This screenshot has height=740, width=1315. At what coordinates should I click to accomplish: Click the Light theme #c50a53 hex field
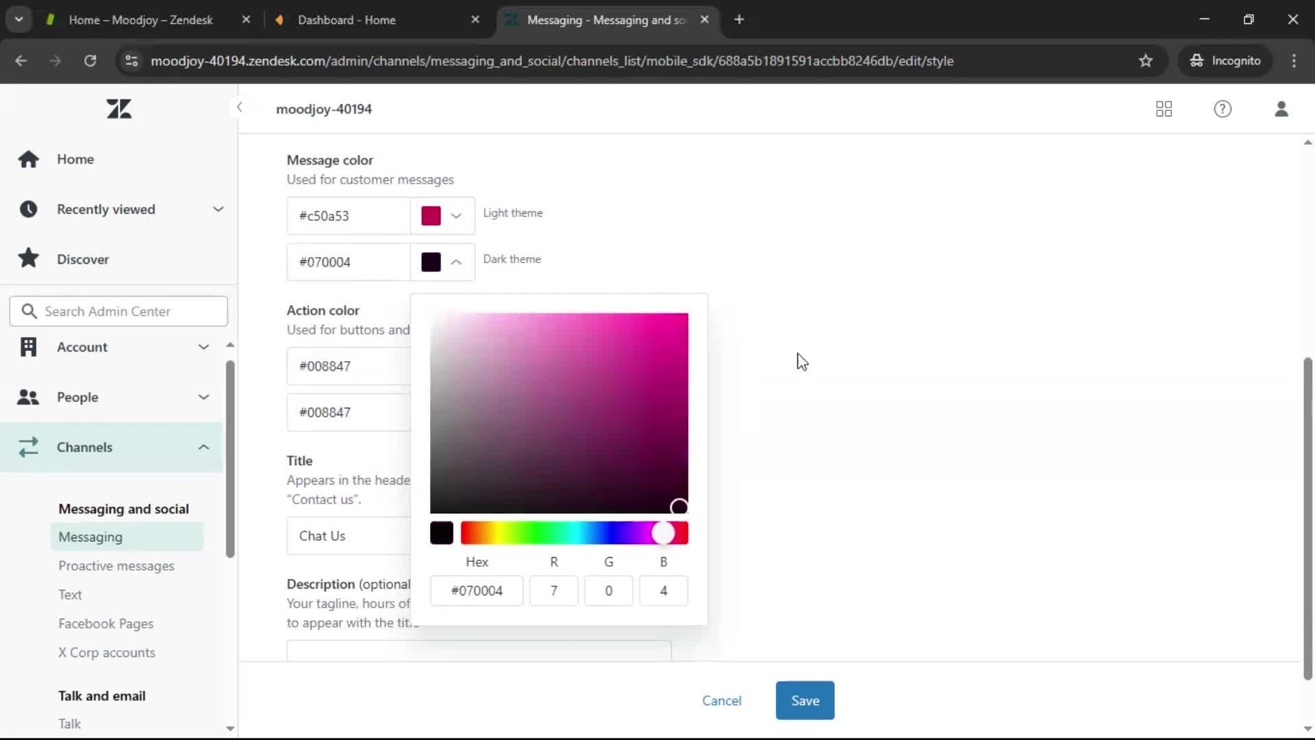[349, 216]
